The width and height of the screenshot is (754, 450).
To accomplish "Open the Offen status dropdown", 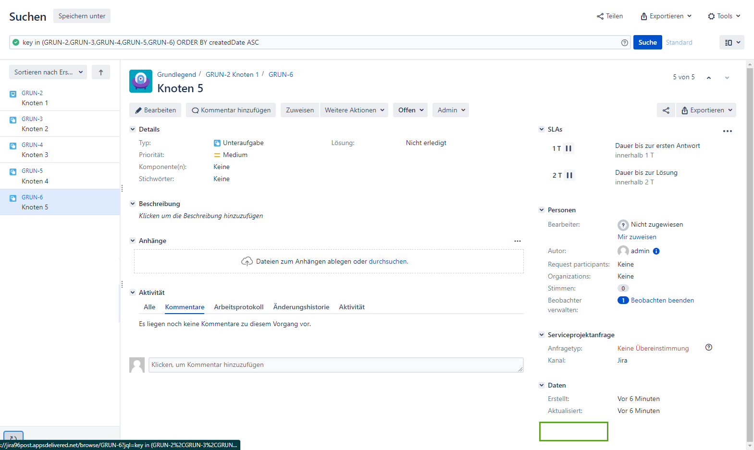I will [410, 110].
